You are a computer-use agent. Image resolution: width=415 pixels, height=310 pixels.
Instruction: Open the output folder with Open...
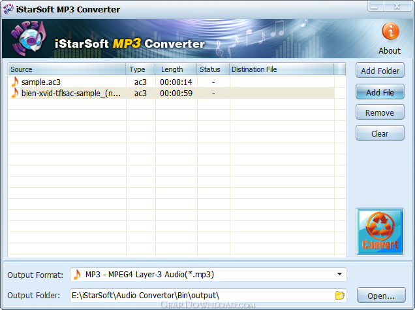[x=381, y=296]
